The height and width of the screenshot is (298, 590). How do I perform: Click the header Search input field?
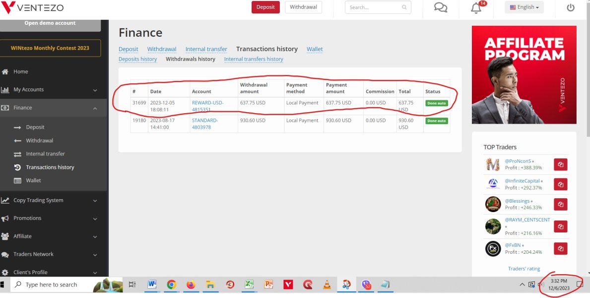pyautogui.click(x=378, y=7)
